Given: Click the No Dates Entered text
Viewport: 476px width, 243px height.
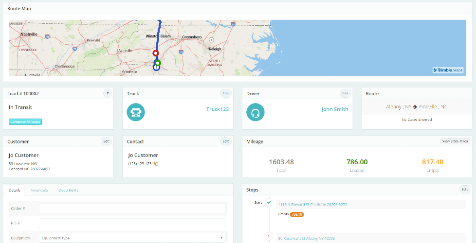Looking at the screenshot, I should point(417,120).
